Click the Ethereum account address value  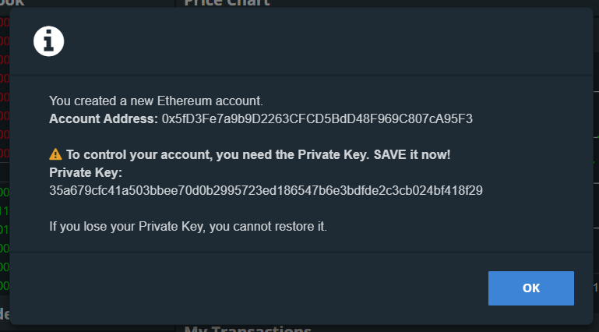point(317,119)
